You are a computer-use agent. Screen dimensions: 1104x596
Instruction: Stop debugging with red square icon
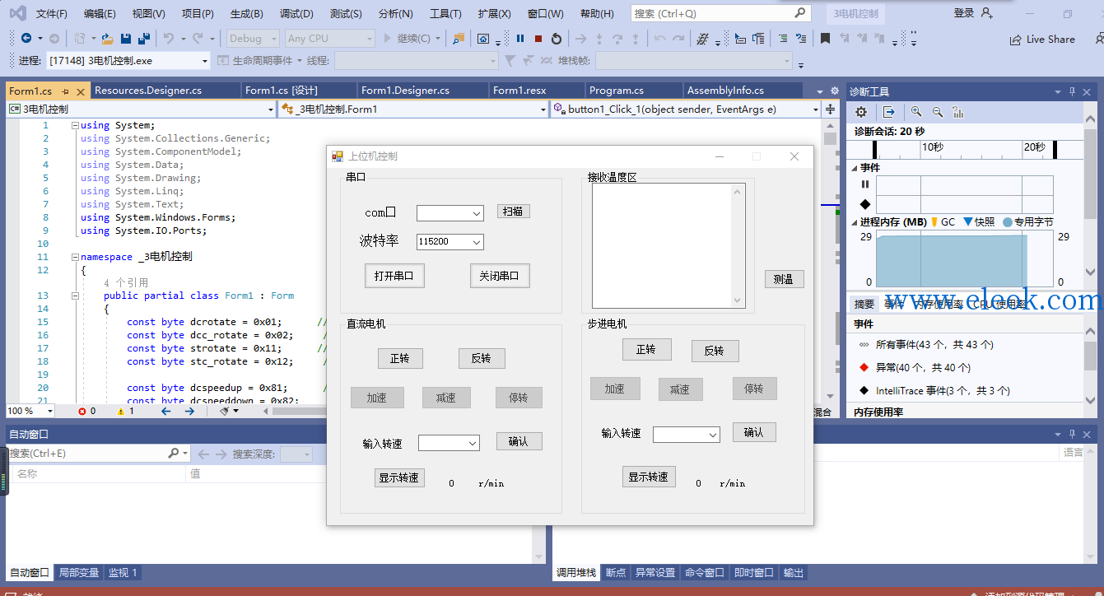[x=538, y=39]
